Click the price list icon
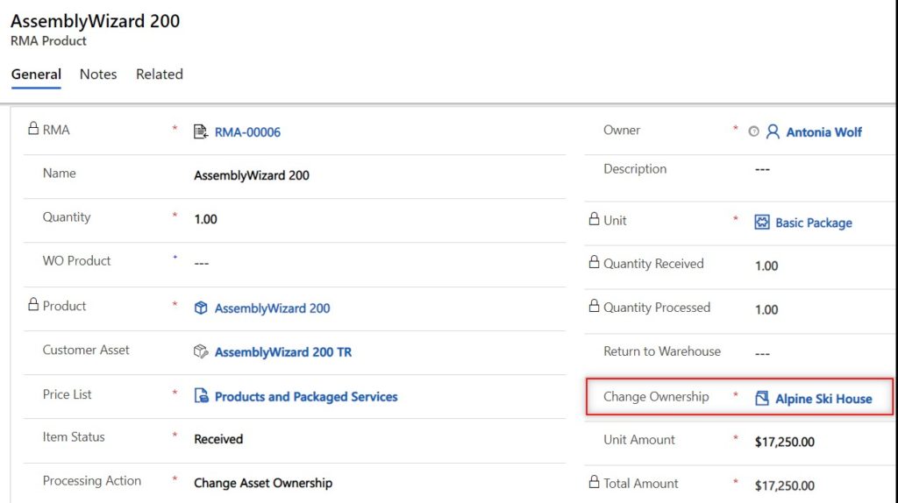The height and width of the screenshot is (503, 898). [x=201, y=395]
